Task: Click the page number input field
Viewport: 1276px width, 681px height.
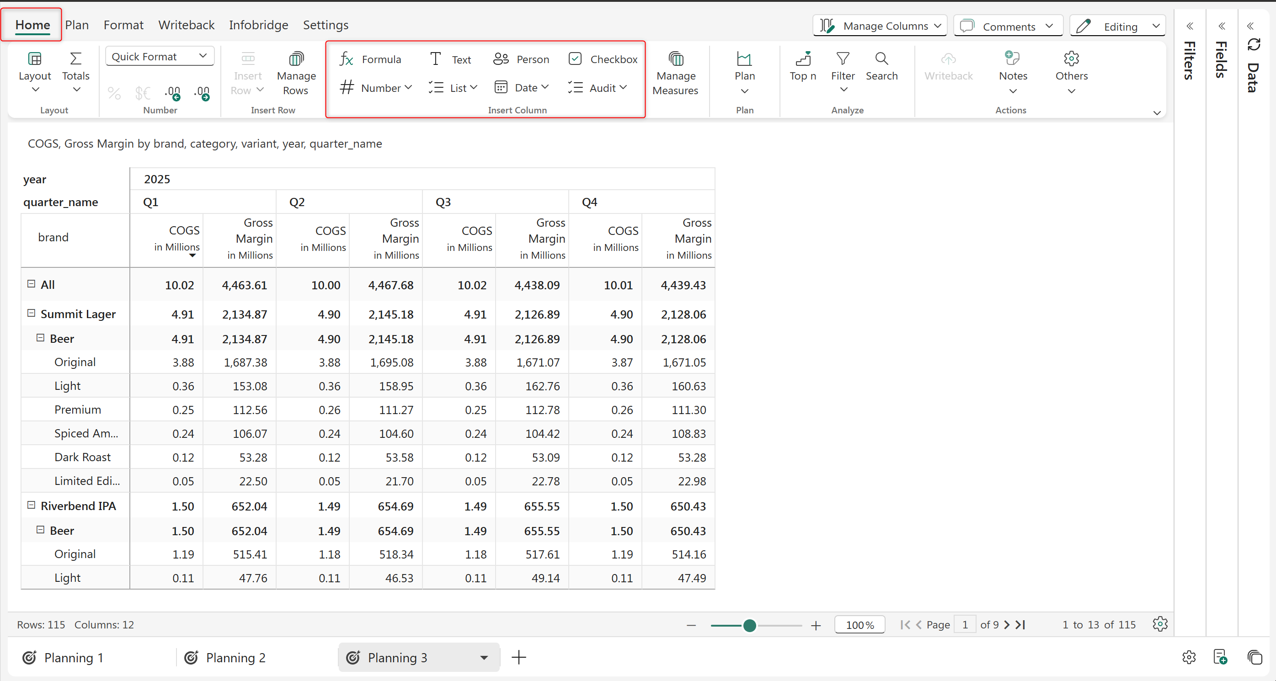Action: (964, 624)
